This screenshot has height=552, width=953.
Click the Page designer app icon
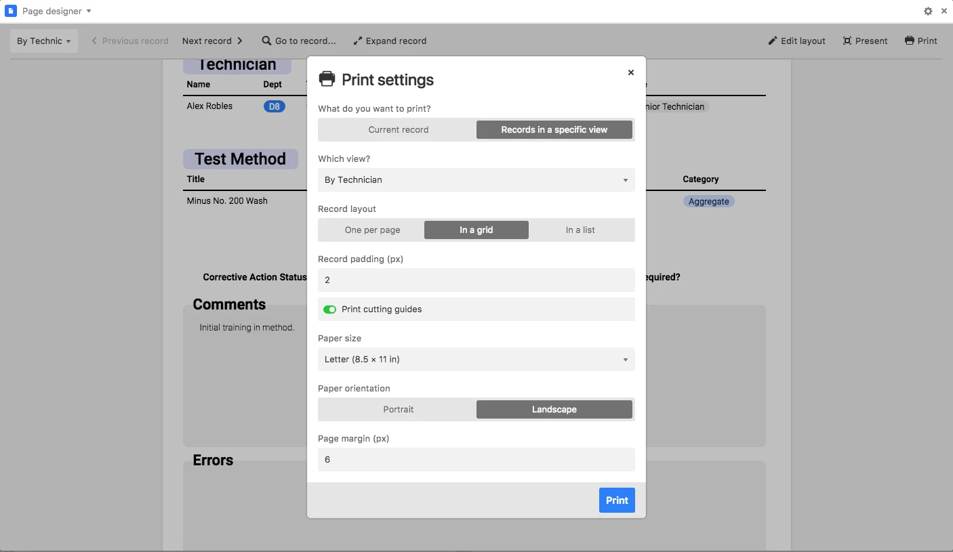(x=11, y=11)
